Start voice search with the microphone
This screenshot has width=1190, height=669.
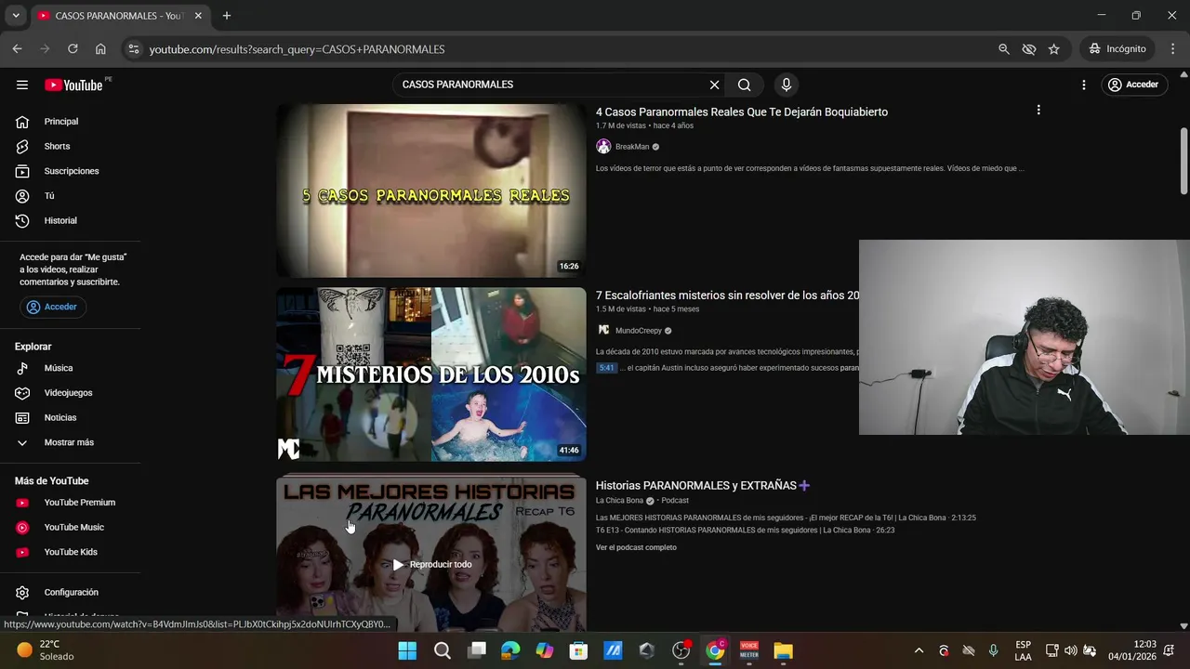(x=787, y=85)
